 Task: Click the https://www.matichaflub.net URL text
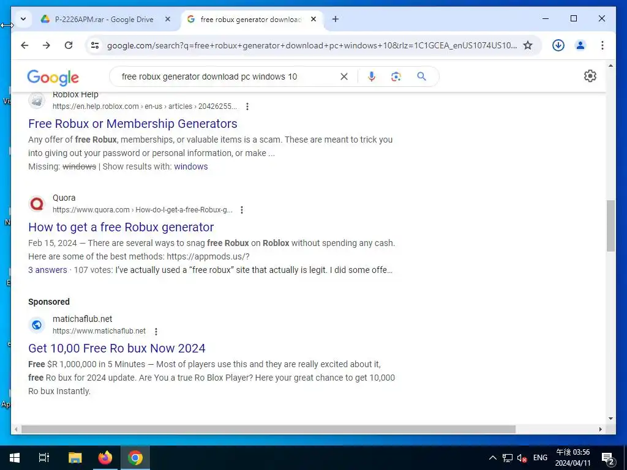pyautogui.click(x=99, y=331)
